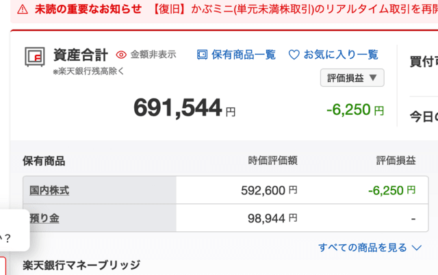Click the 時価評価額 column header
The height and width of the screenshot is (275, 438).
[272, 161]
